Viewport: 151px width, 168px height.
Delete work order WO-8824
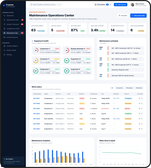coord(142,129)
